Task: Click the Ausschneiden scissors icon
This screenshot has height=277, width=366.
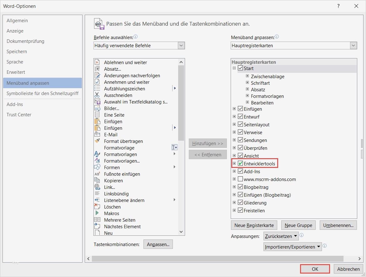Action: pos(97,95)
